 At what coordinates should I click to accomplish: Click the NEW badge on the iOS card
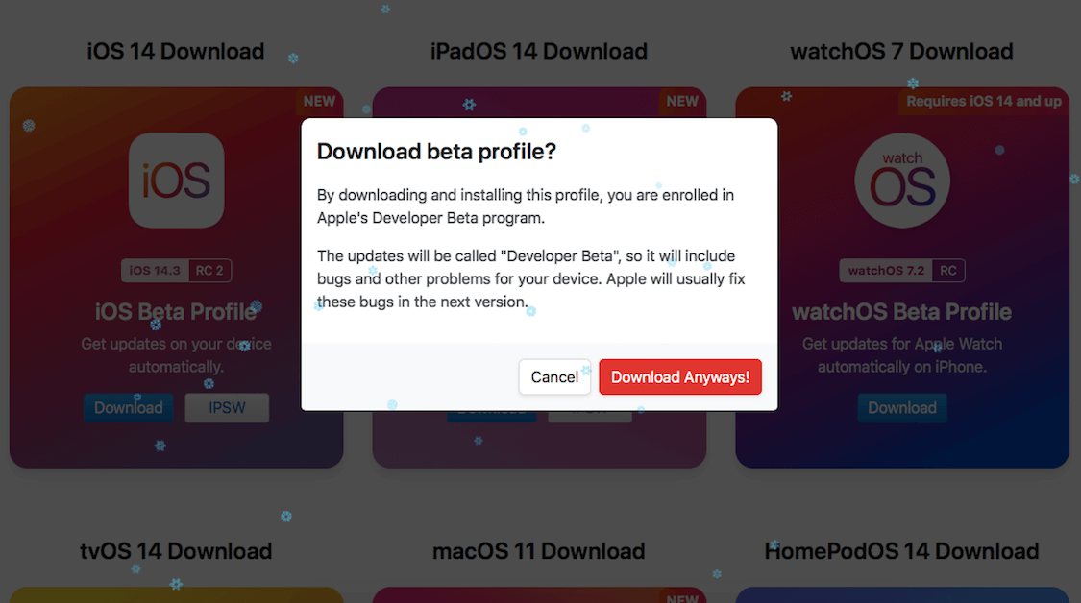click(x=319, y=101)
